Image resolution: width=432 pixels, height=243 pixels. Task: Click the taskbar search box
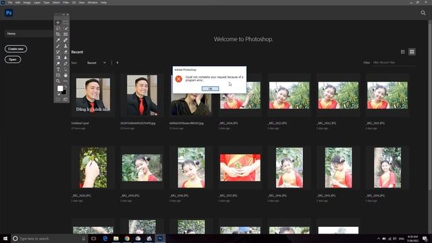[x=49, y=238]
